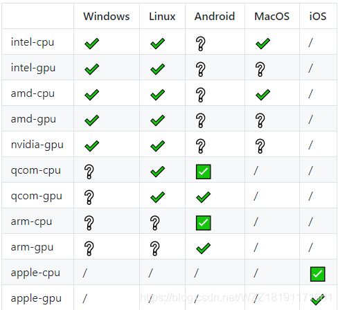This screenshot has width=338, height=310.
Task: Click the qcom-cpu Android green checkbox
Action: pyautogui.click(x=203, y=172)
